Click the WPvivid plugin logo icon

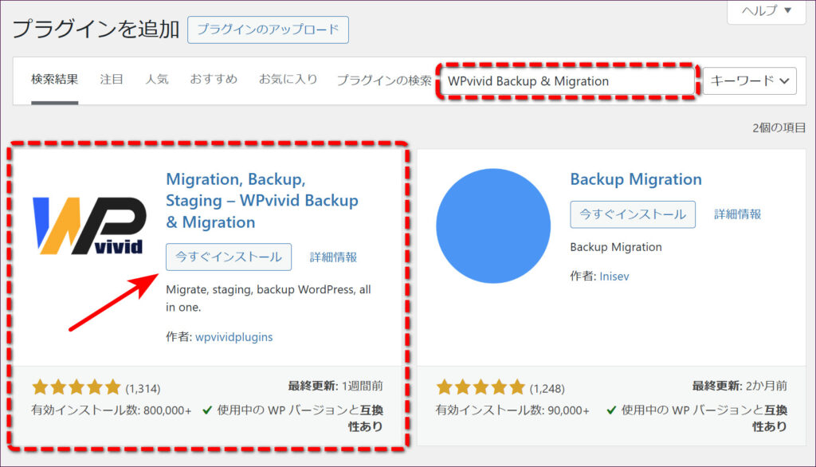tap(88, 226)
